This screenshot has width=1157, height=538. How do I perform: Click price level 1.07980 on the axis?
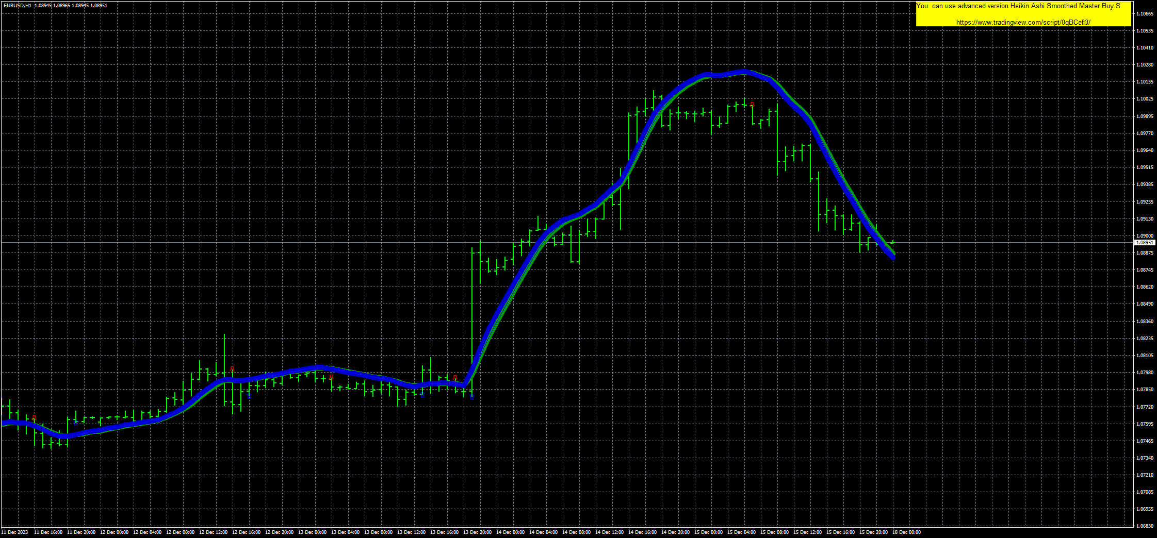(1145, 373)
